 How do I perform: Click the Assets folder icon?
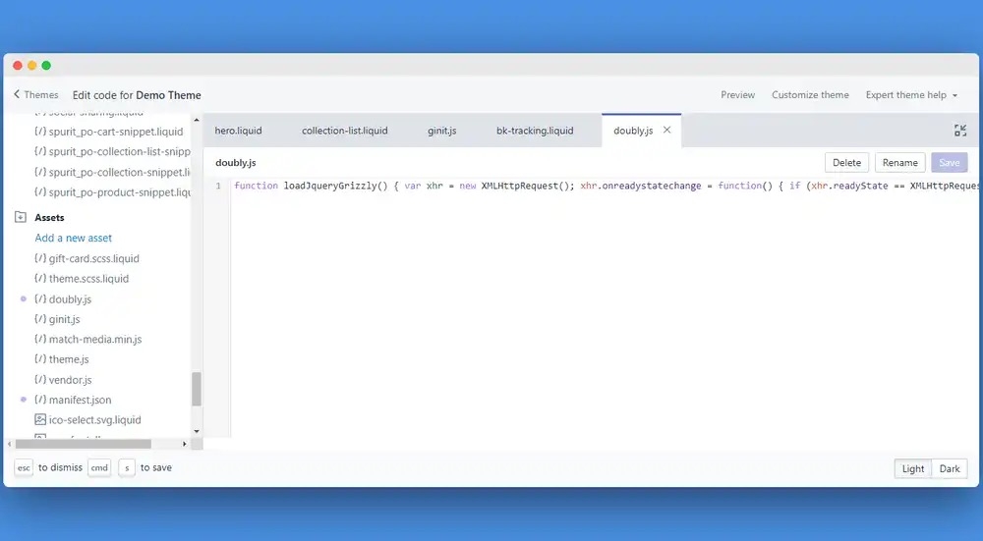[21, 218]
